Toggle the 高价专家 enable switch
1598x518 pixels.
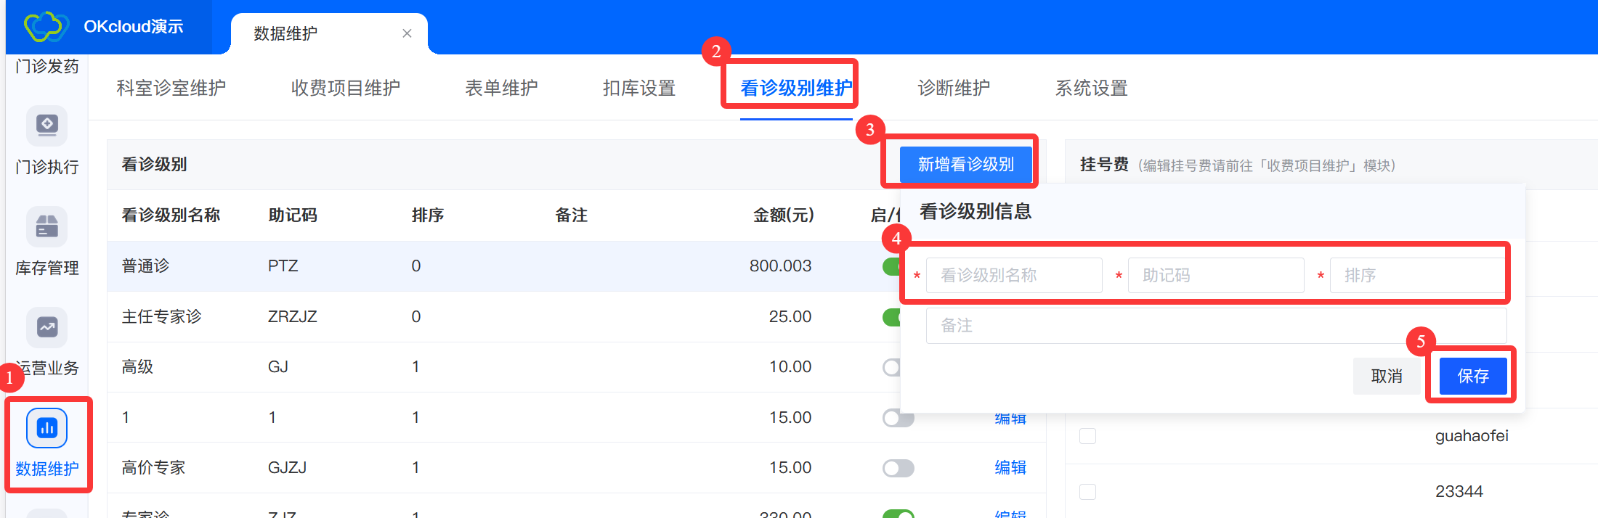pyautogui.click(x=898, y=468)
